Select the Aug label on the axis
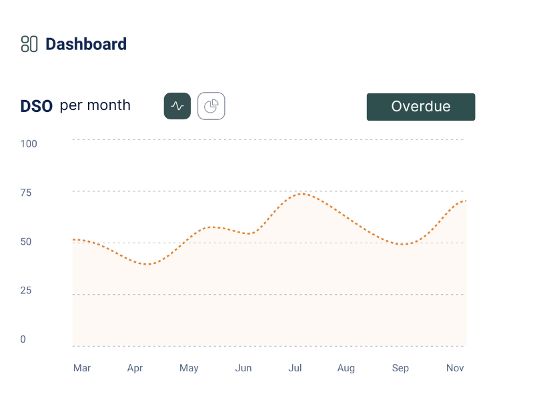 [346, 368]
